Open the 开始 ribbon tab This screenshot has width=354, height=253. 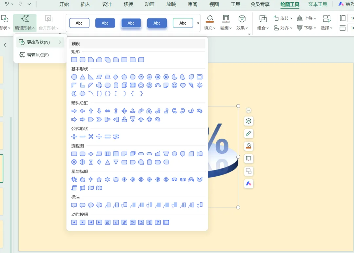pyautogui.click(x=64, y=4)
